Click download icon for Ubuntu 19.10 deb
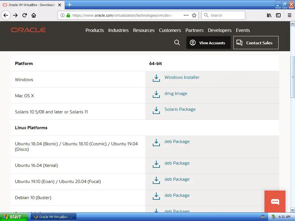 coord(156,180)
